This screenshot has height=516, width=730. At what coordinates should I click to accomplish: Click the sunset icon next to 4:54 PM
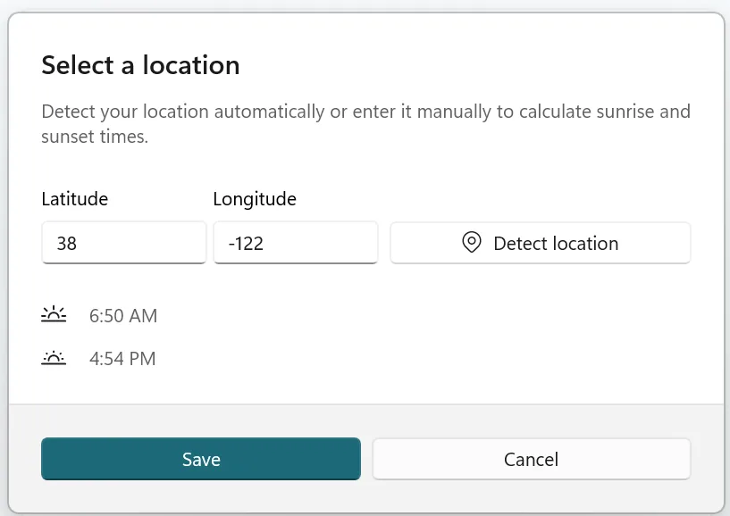pyautogui.click(x=54, y=358)
